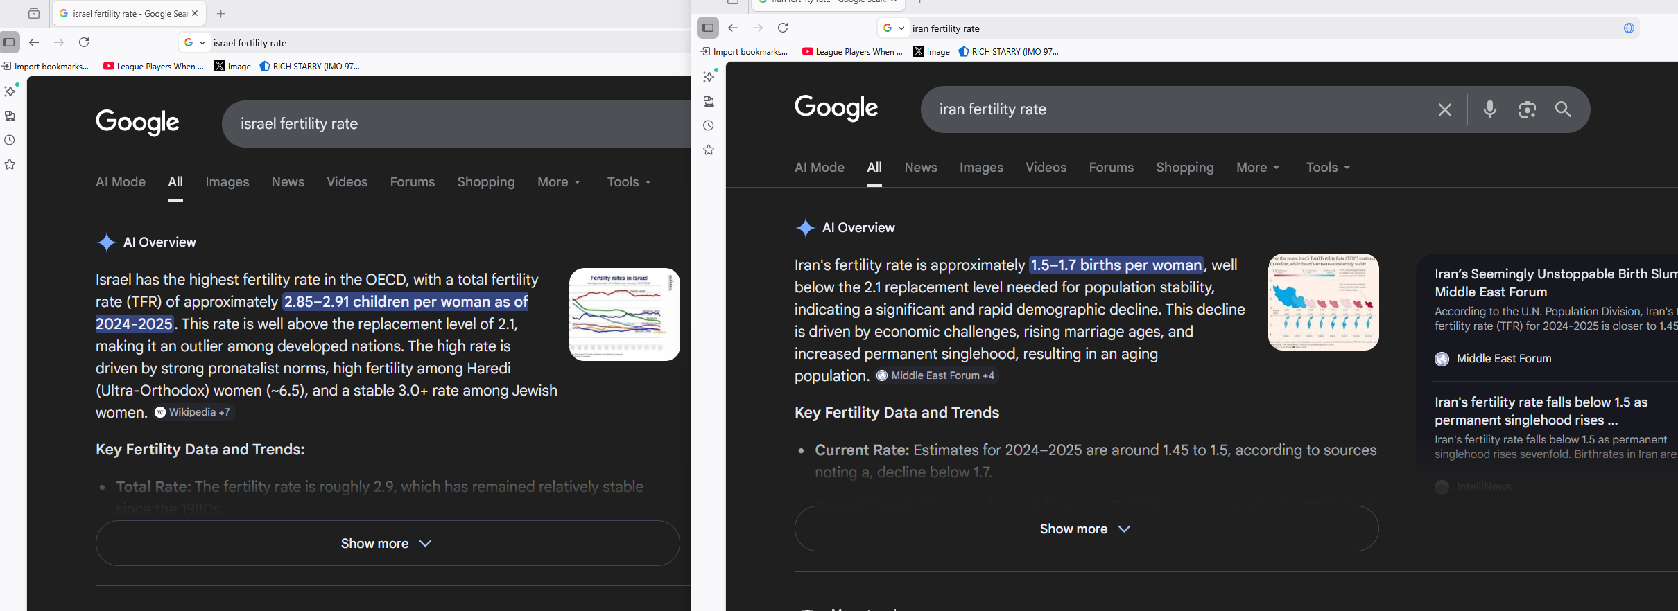The height and width of the screenshot is (611, 1678).
Task: Toggle the sidebar in the Iran window
Action: point(708,28)
